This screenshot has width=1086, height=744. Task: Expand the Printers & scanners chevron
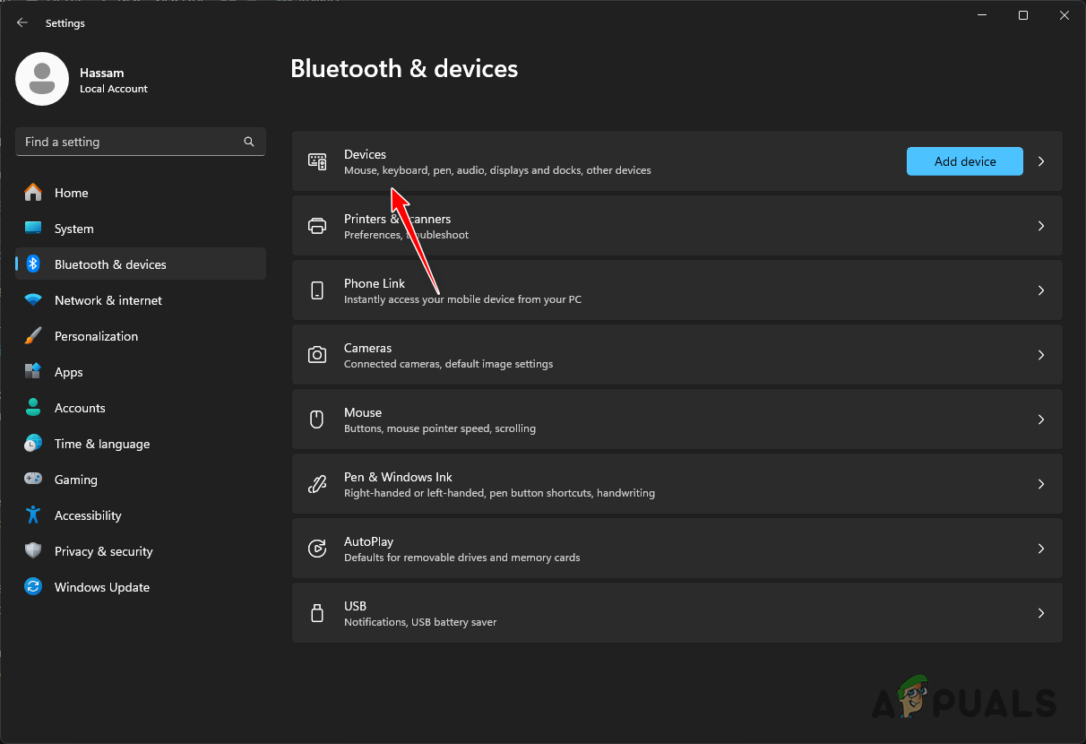tap(1040, 226)
